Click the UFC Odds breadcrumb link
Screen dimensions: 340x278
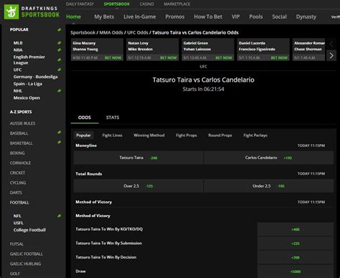click(138, 32)
